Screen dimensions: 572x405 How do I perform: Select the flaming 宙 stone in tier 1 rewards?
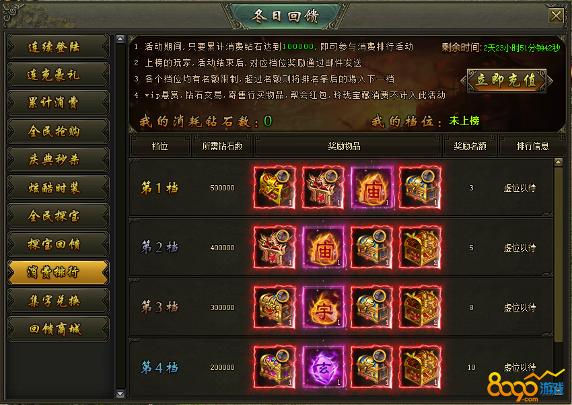(372, 188)
